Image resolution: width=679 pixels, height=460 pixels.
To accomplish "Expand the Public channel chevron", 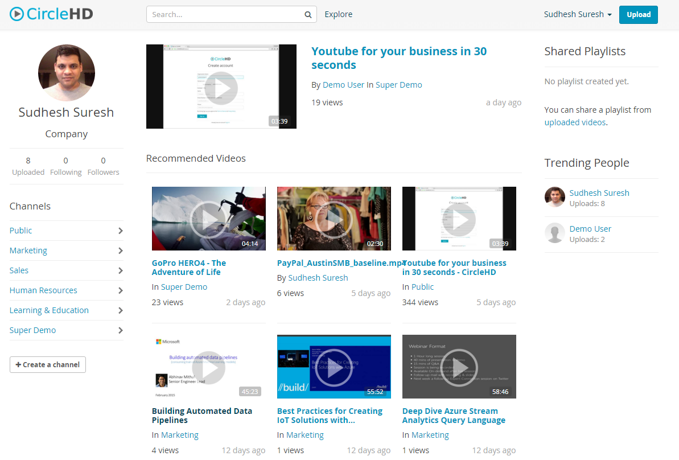I will [121, 231].
